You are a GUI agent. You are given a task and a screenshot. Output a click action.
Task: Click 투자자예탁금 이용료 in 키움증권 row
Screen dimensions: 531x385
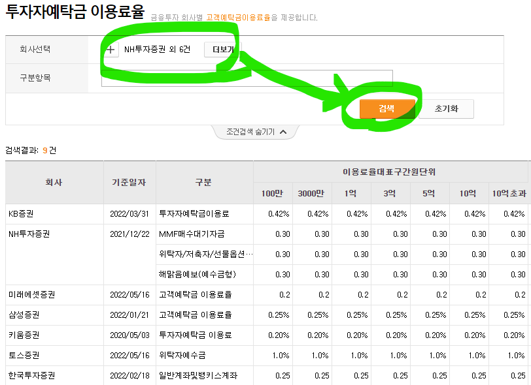pos(196,335)
